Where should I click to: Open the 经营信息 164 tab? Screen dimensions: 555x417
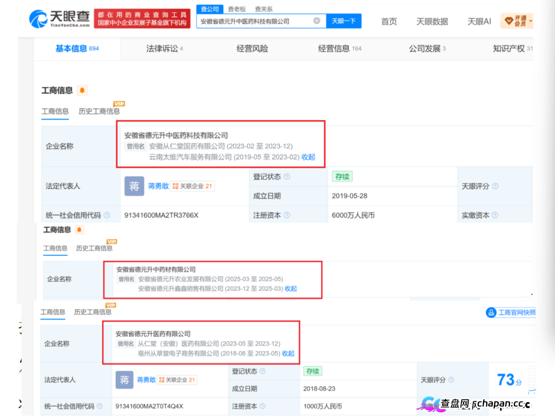tap(340, 48)
